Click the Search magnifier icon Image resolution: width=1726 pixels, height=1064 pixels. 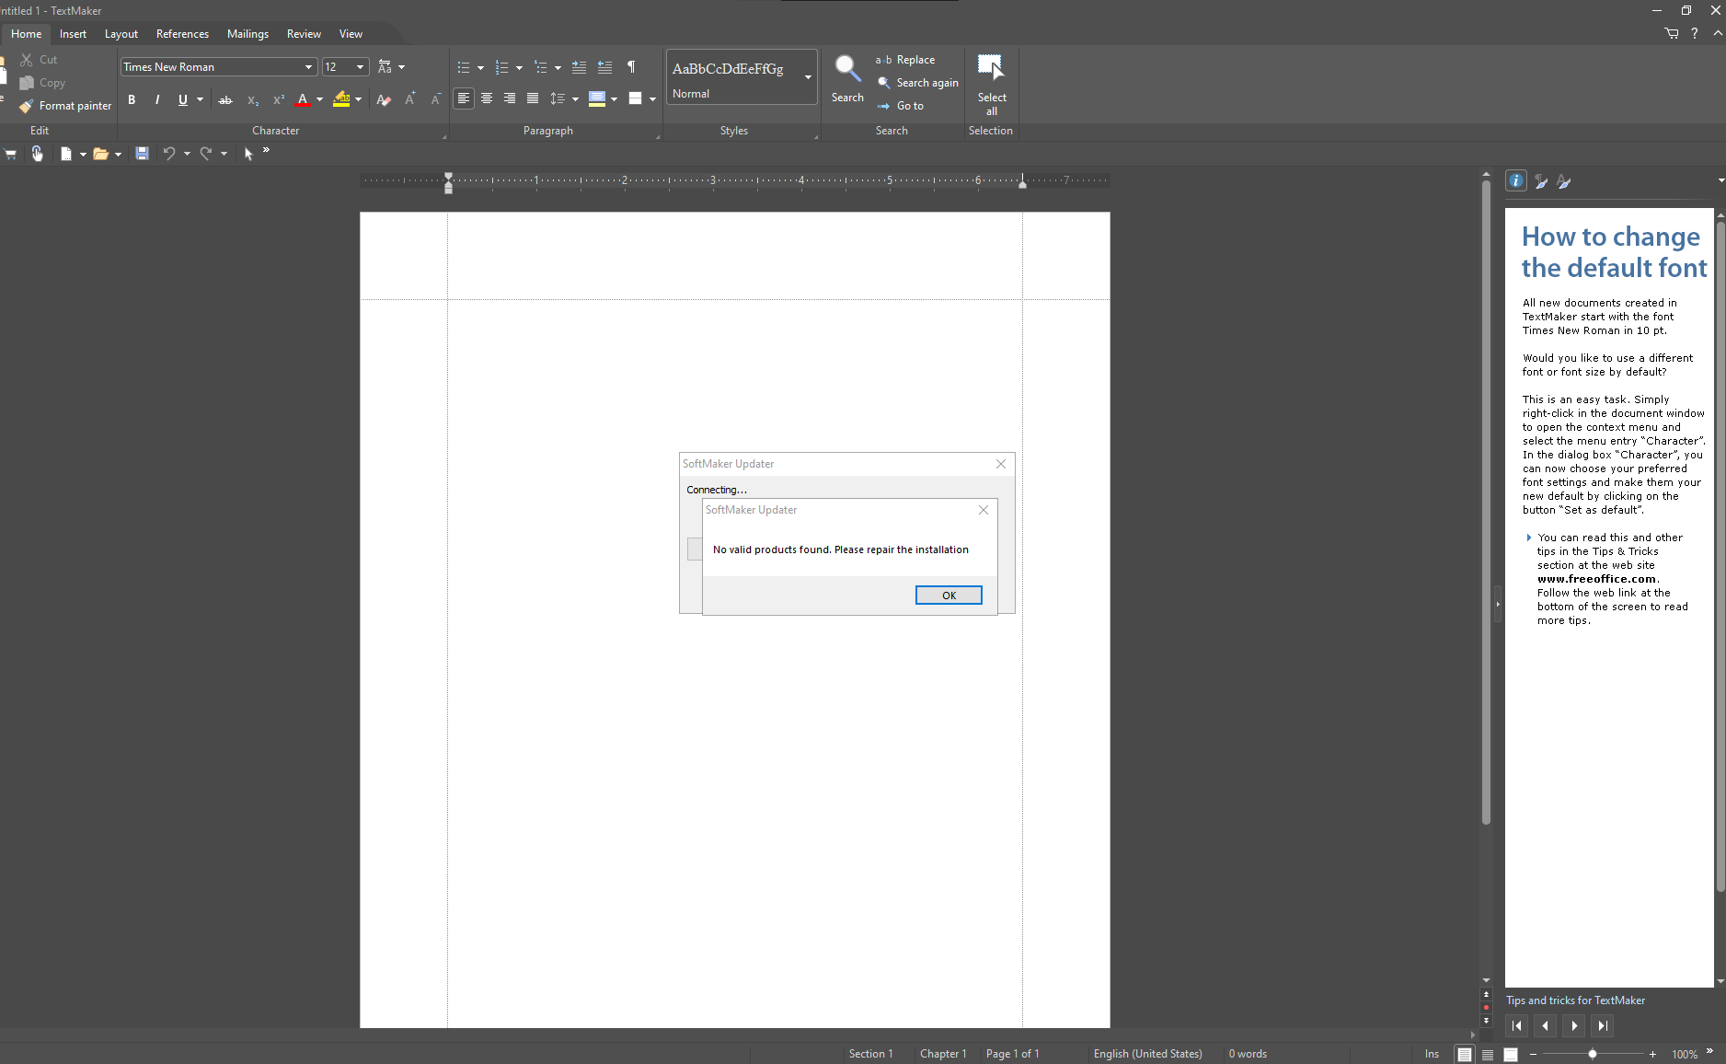click(847, 69)
